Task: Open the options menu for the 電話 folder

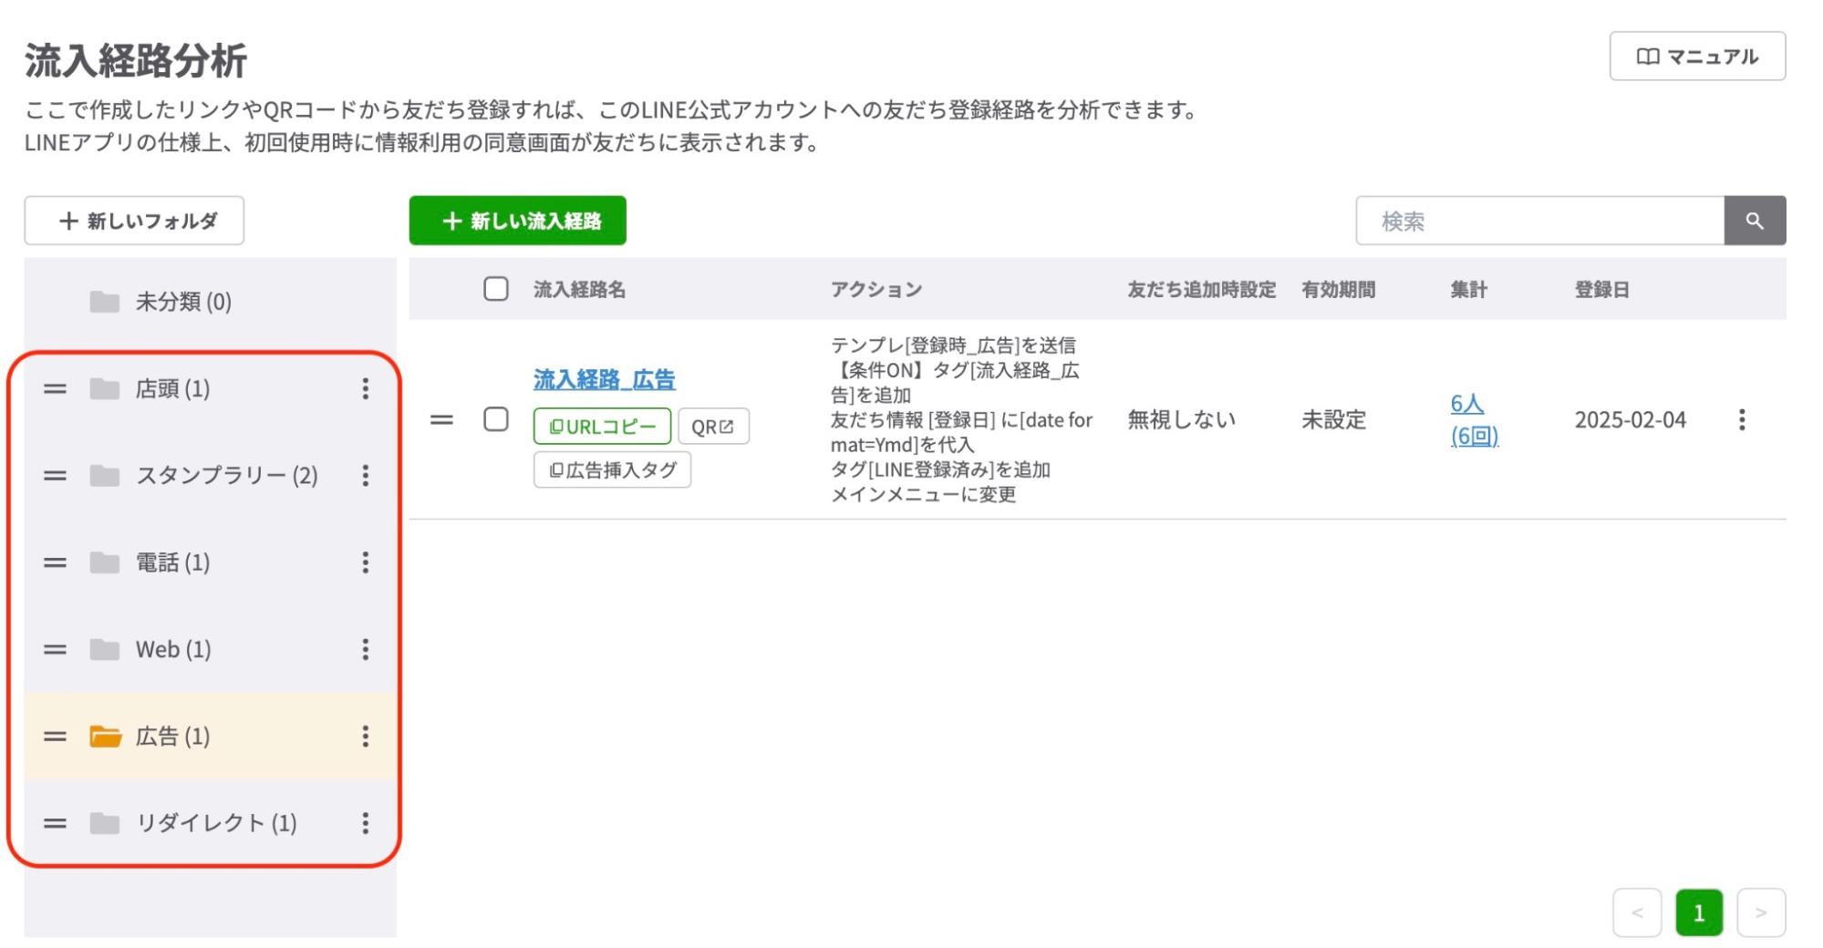Action: 366,563
